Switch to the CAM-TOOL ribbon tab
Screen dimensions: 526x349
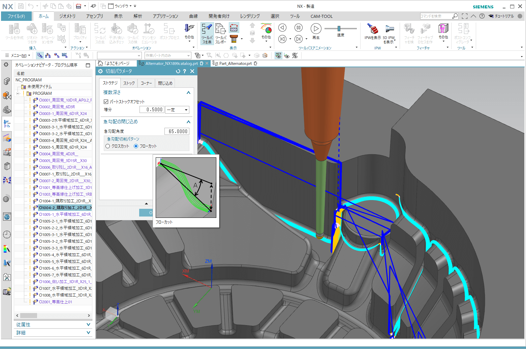pyautogui.click(x=321, y=16)
